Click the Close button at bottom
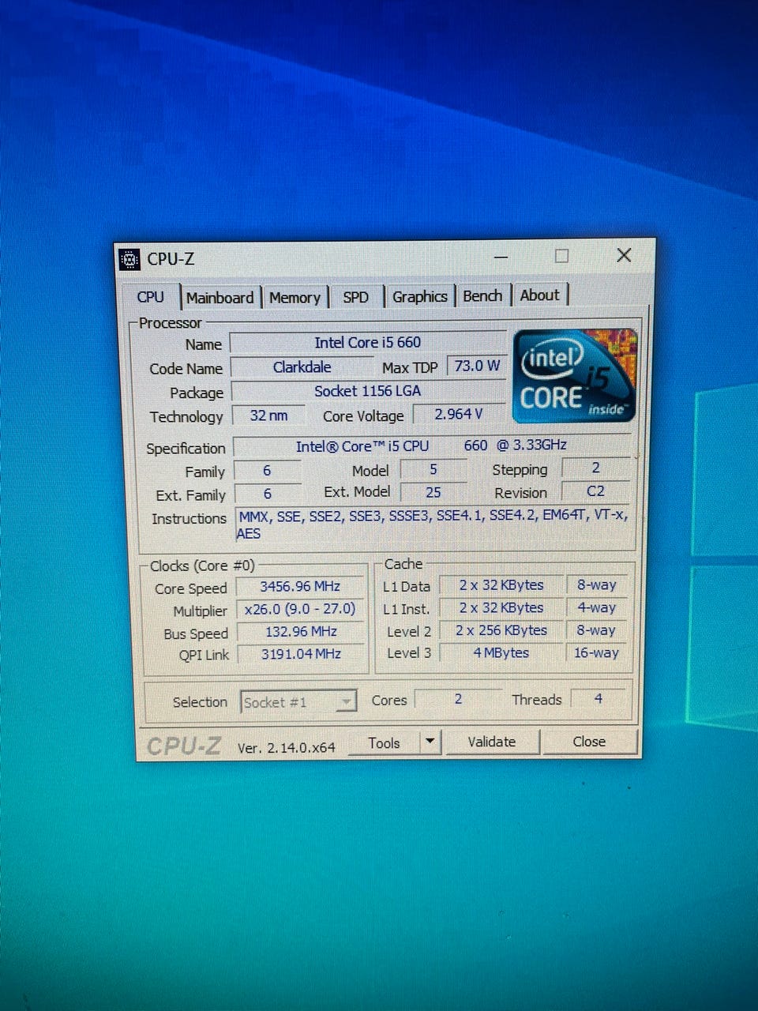758x1011 pixels. 589,741
